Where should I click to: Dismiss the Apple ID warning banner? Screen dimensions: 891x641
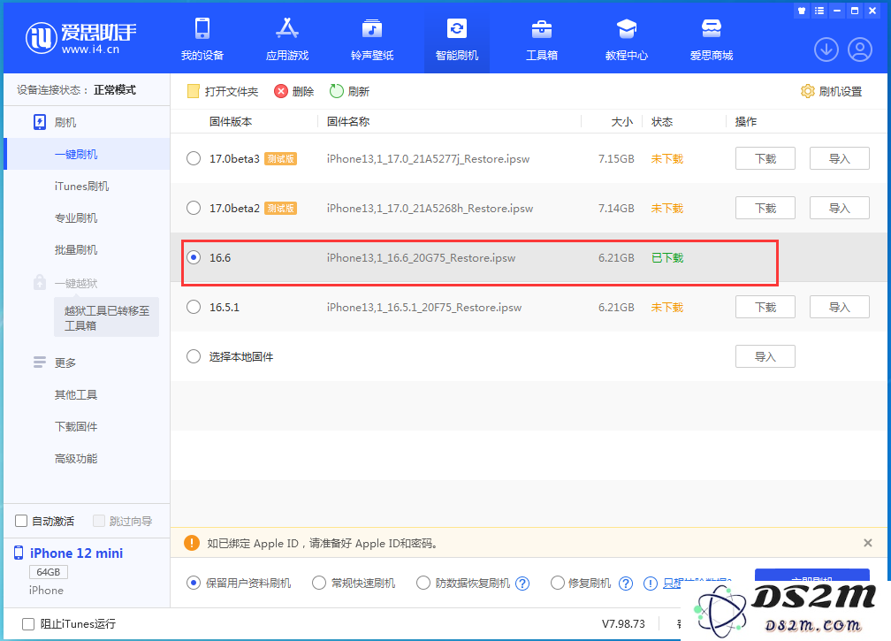point(868,543)
